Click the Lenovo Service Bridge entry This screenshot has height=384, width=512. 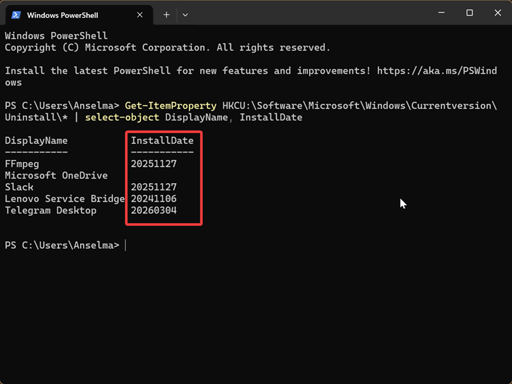[x=64, y=199]
